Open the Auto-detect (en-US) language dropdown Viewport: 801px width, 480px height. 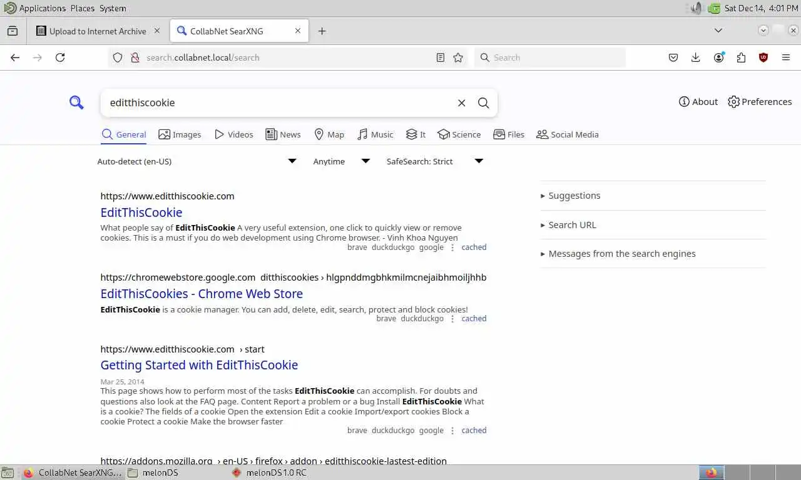point(197,161)
